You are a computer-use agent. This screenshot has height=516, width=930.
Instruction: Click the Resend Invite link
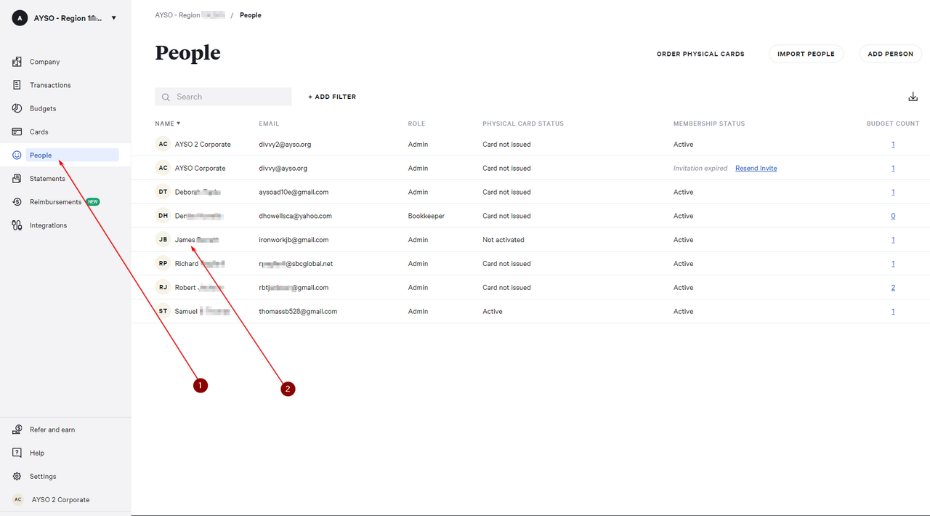point(756,169)
